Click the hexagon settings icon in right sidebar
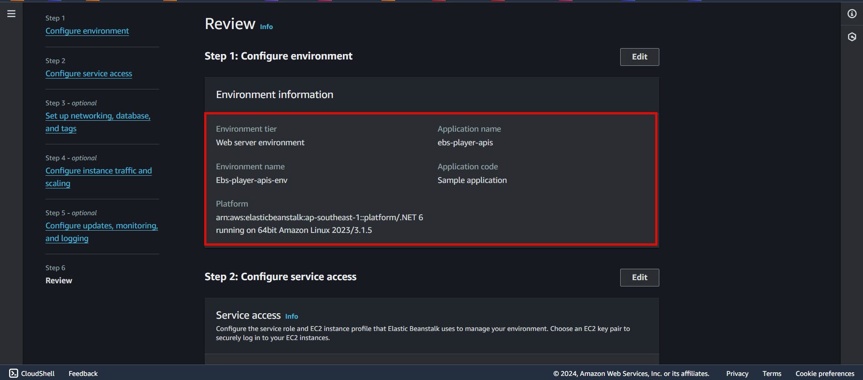Screen dimensions: 863x380 pyautogui.click(x=852, y=37)
